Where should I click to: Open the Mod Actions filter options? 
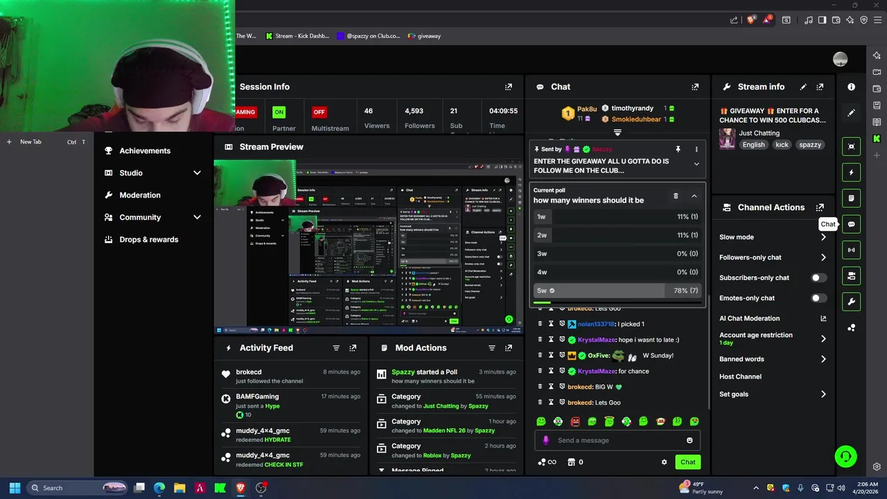pos(491,348)
